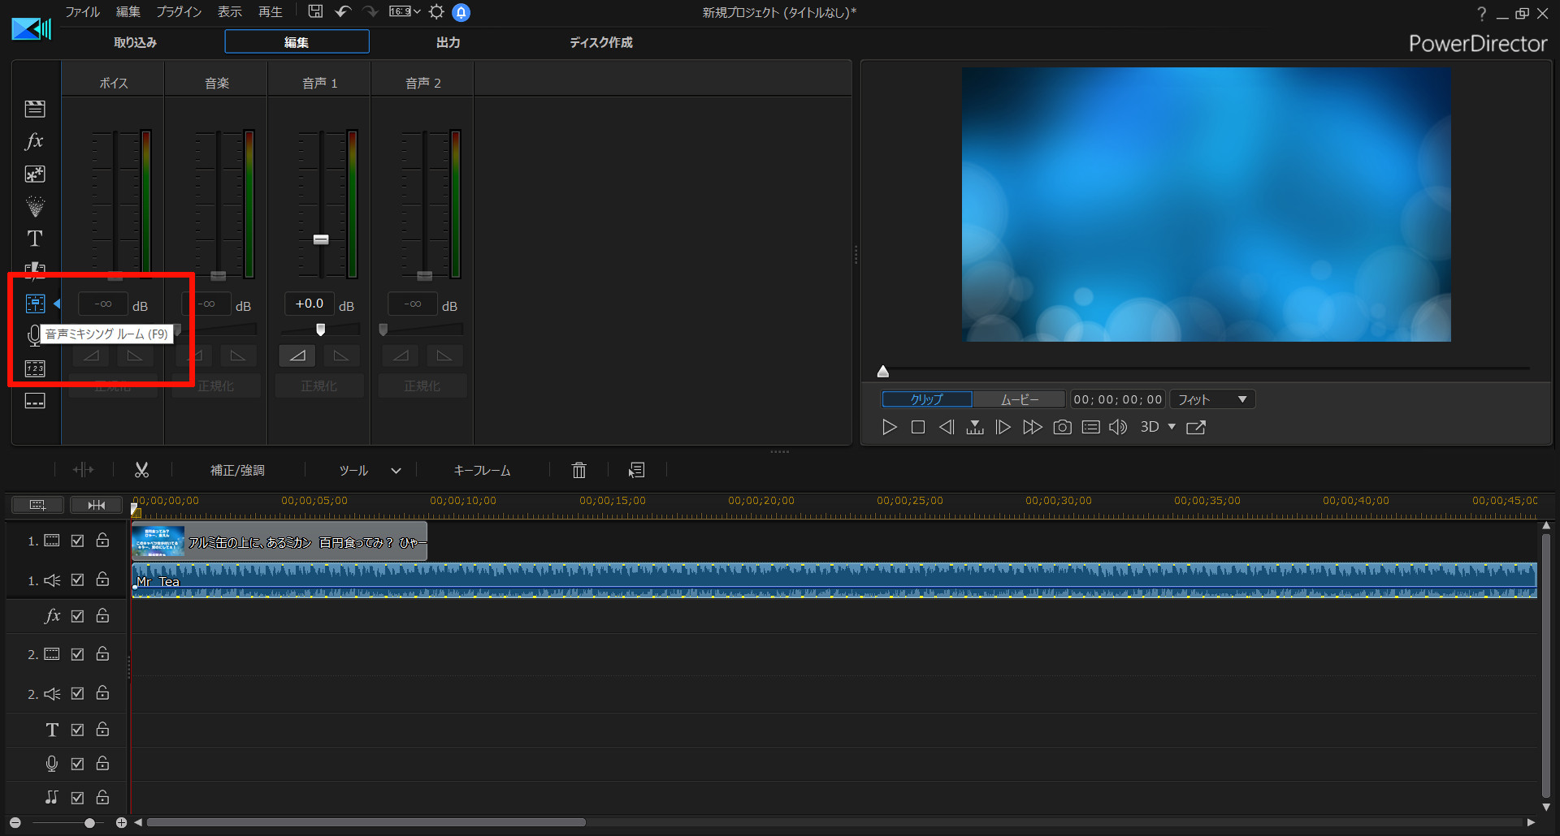Play the preview
The width and height of the screenshot is (1560, 836).
890,427
